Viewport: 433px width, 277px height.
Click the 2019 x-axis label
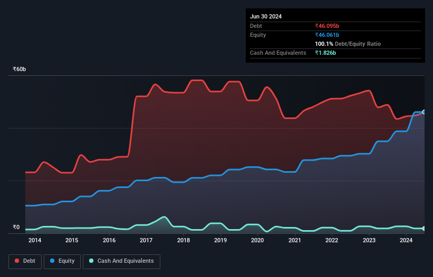(220, 240)
